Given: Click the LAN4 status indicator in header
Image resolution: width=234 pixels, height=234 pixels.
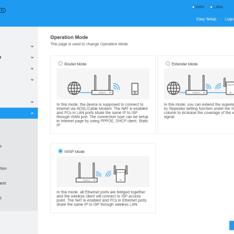Looking at the screenshot, I should coord(216,7).
